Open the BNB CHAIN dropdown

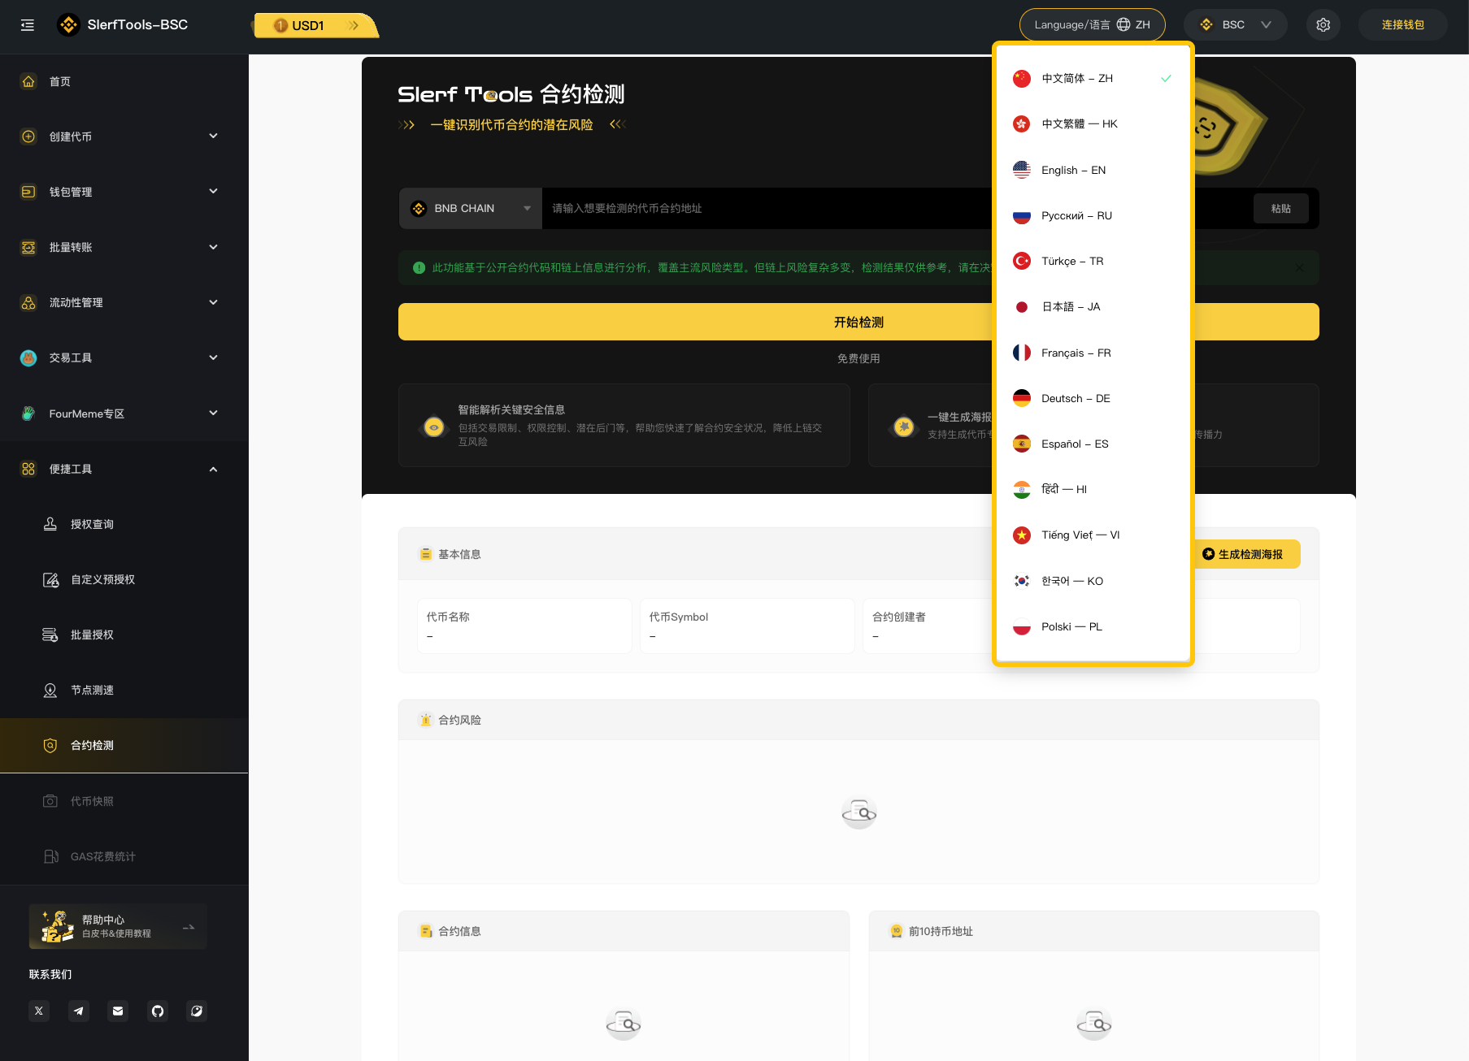470,209
